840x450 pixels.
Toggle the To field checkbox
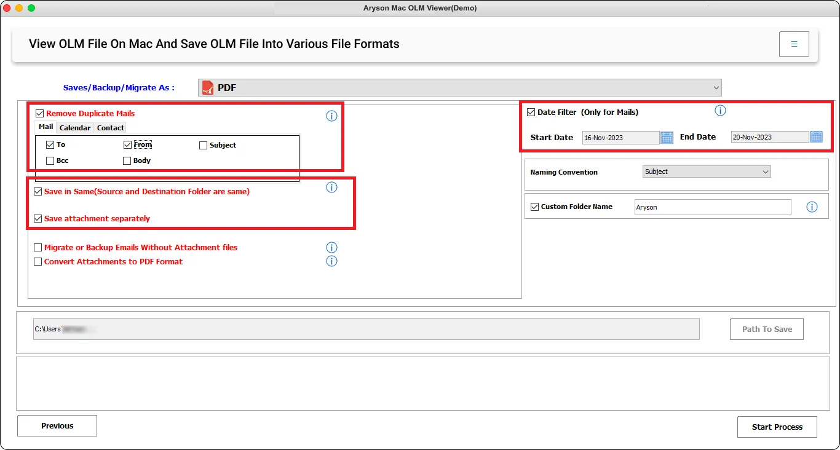tap(50, 145)
